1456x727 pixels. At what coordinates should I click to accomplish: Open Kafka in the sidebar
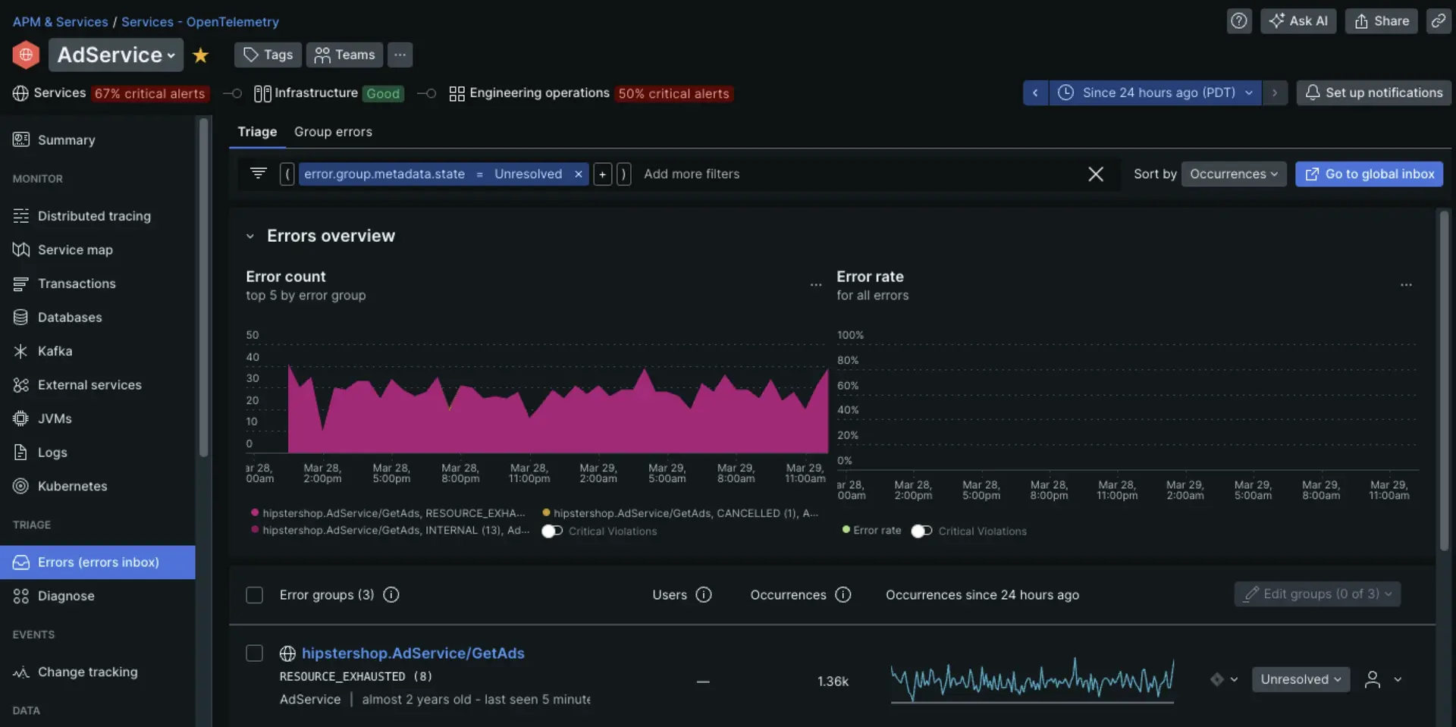coord(55,351)
